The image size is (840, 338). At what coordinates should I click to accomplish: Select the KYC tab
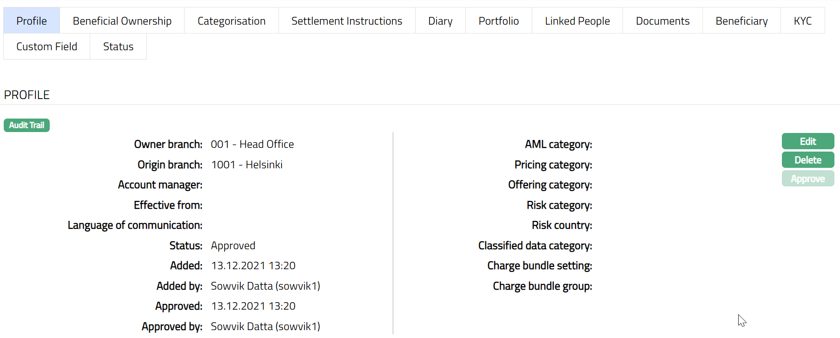point(802,21)
